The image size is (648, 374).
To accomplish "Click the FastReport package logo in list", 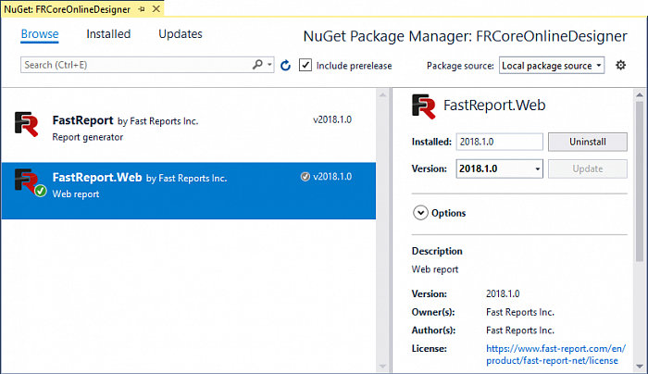I will pyautogui.click(x=27, y=123).
